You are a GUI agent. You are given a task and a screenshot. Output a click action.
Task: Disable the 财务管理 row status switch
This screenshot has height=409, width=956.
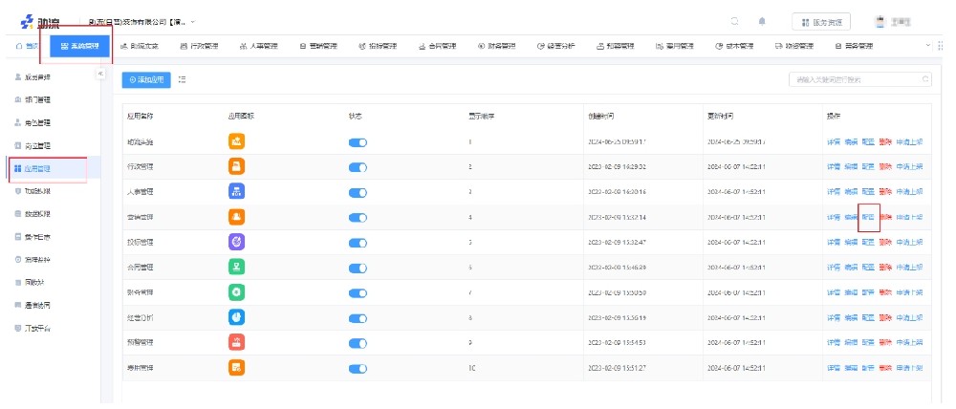click(x=358, y=291)
